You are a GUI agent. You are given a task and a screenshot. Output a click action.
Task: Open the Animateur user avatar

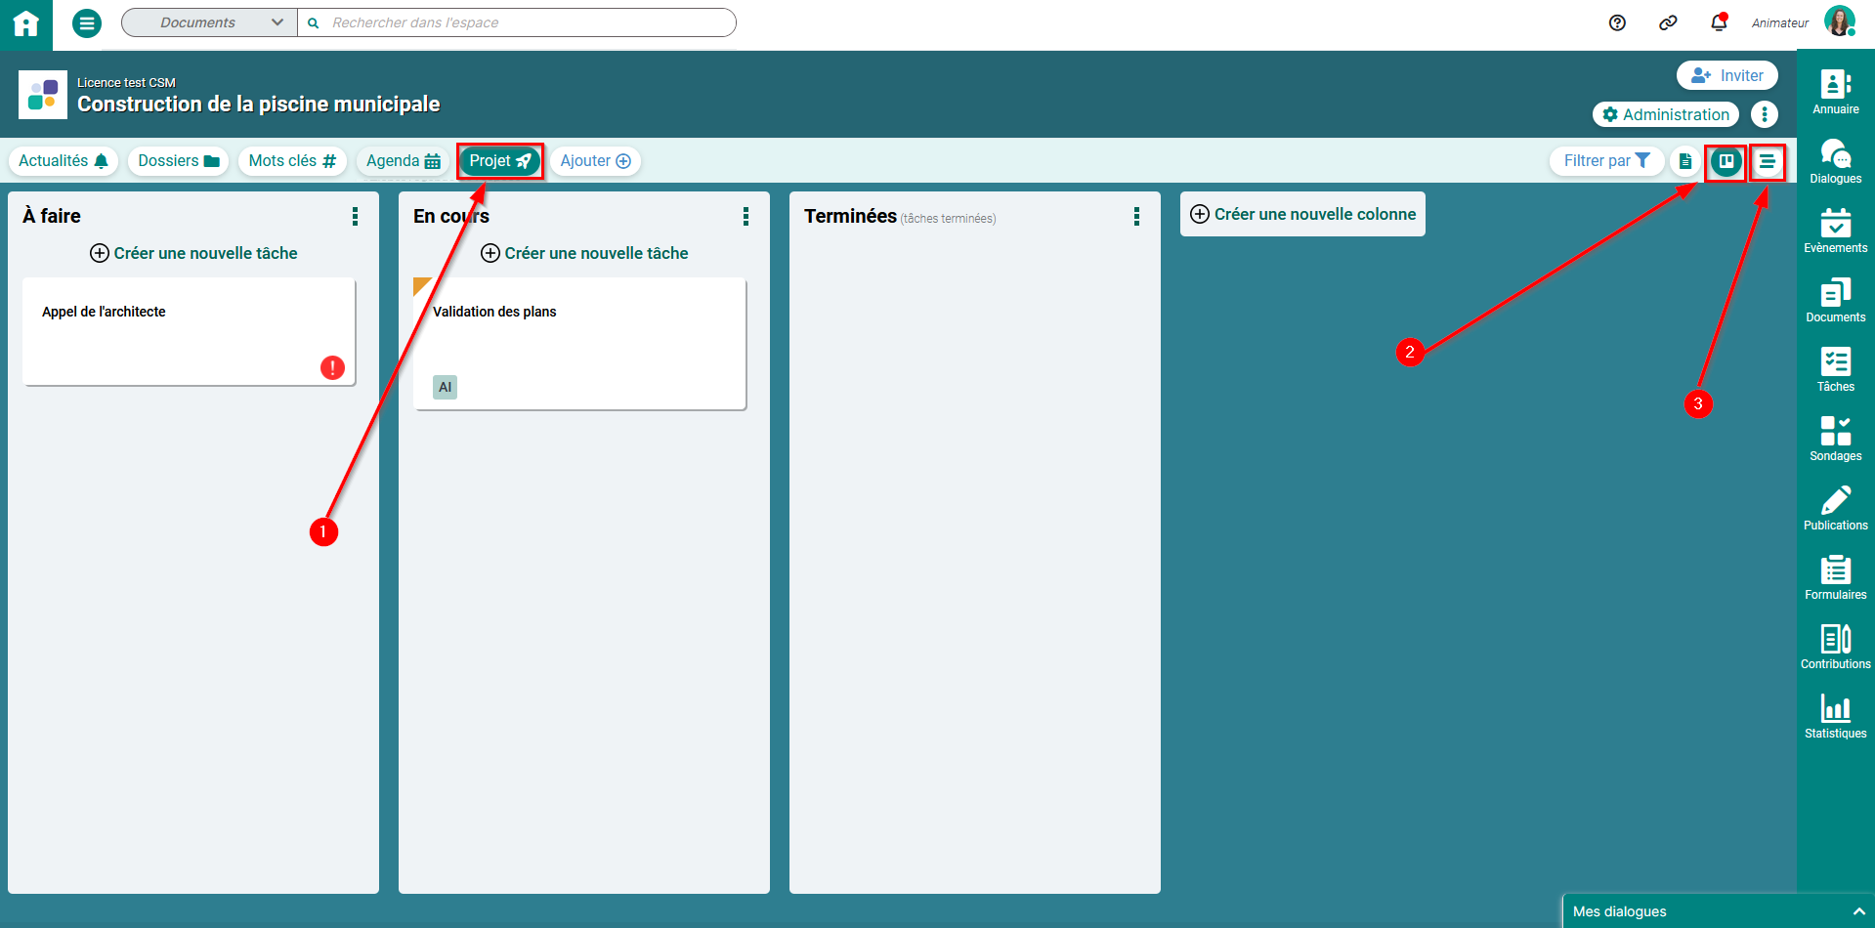click(x=1840, y=21)
